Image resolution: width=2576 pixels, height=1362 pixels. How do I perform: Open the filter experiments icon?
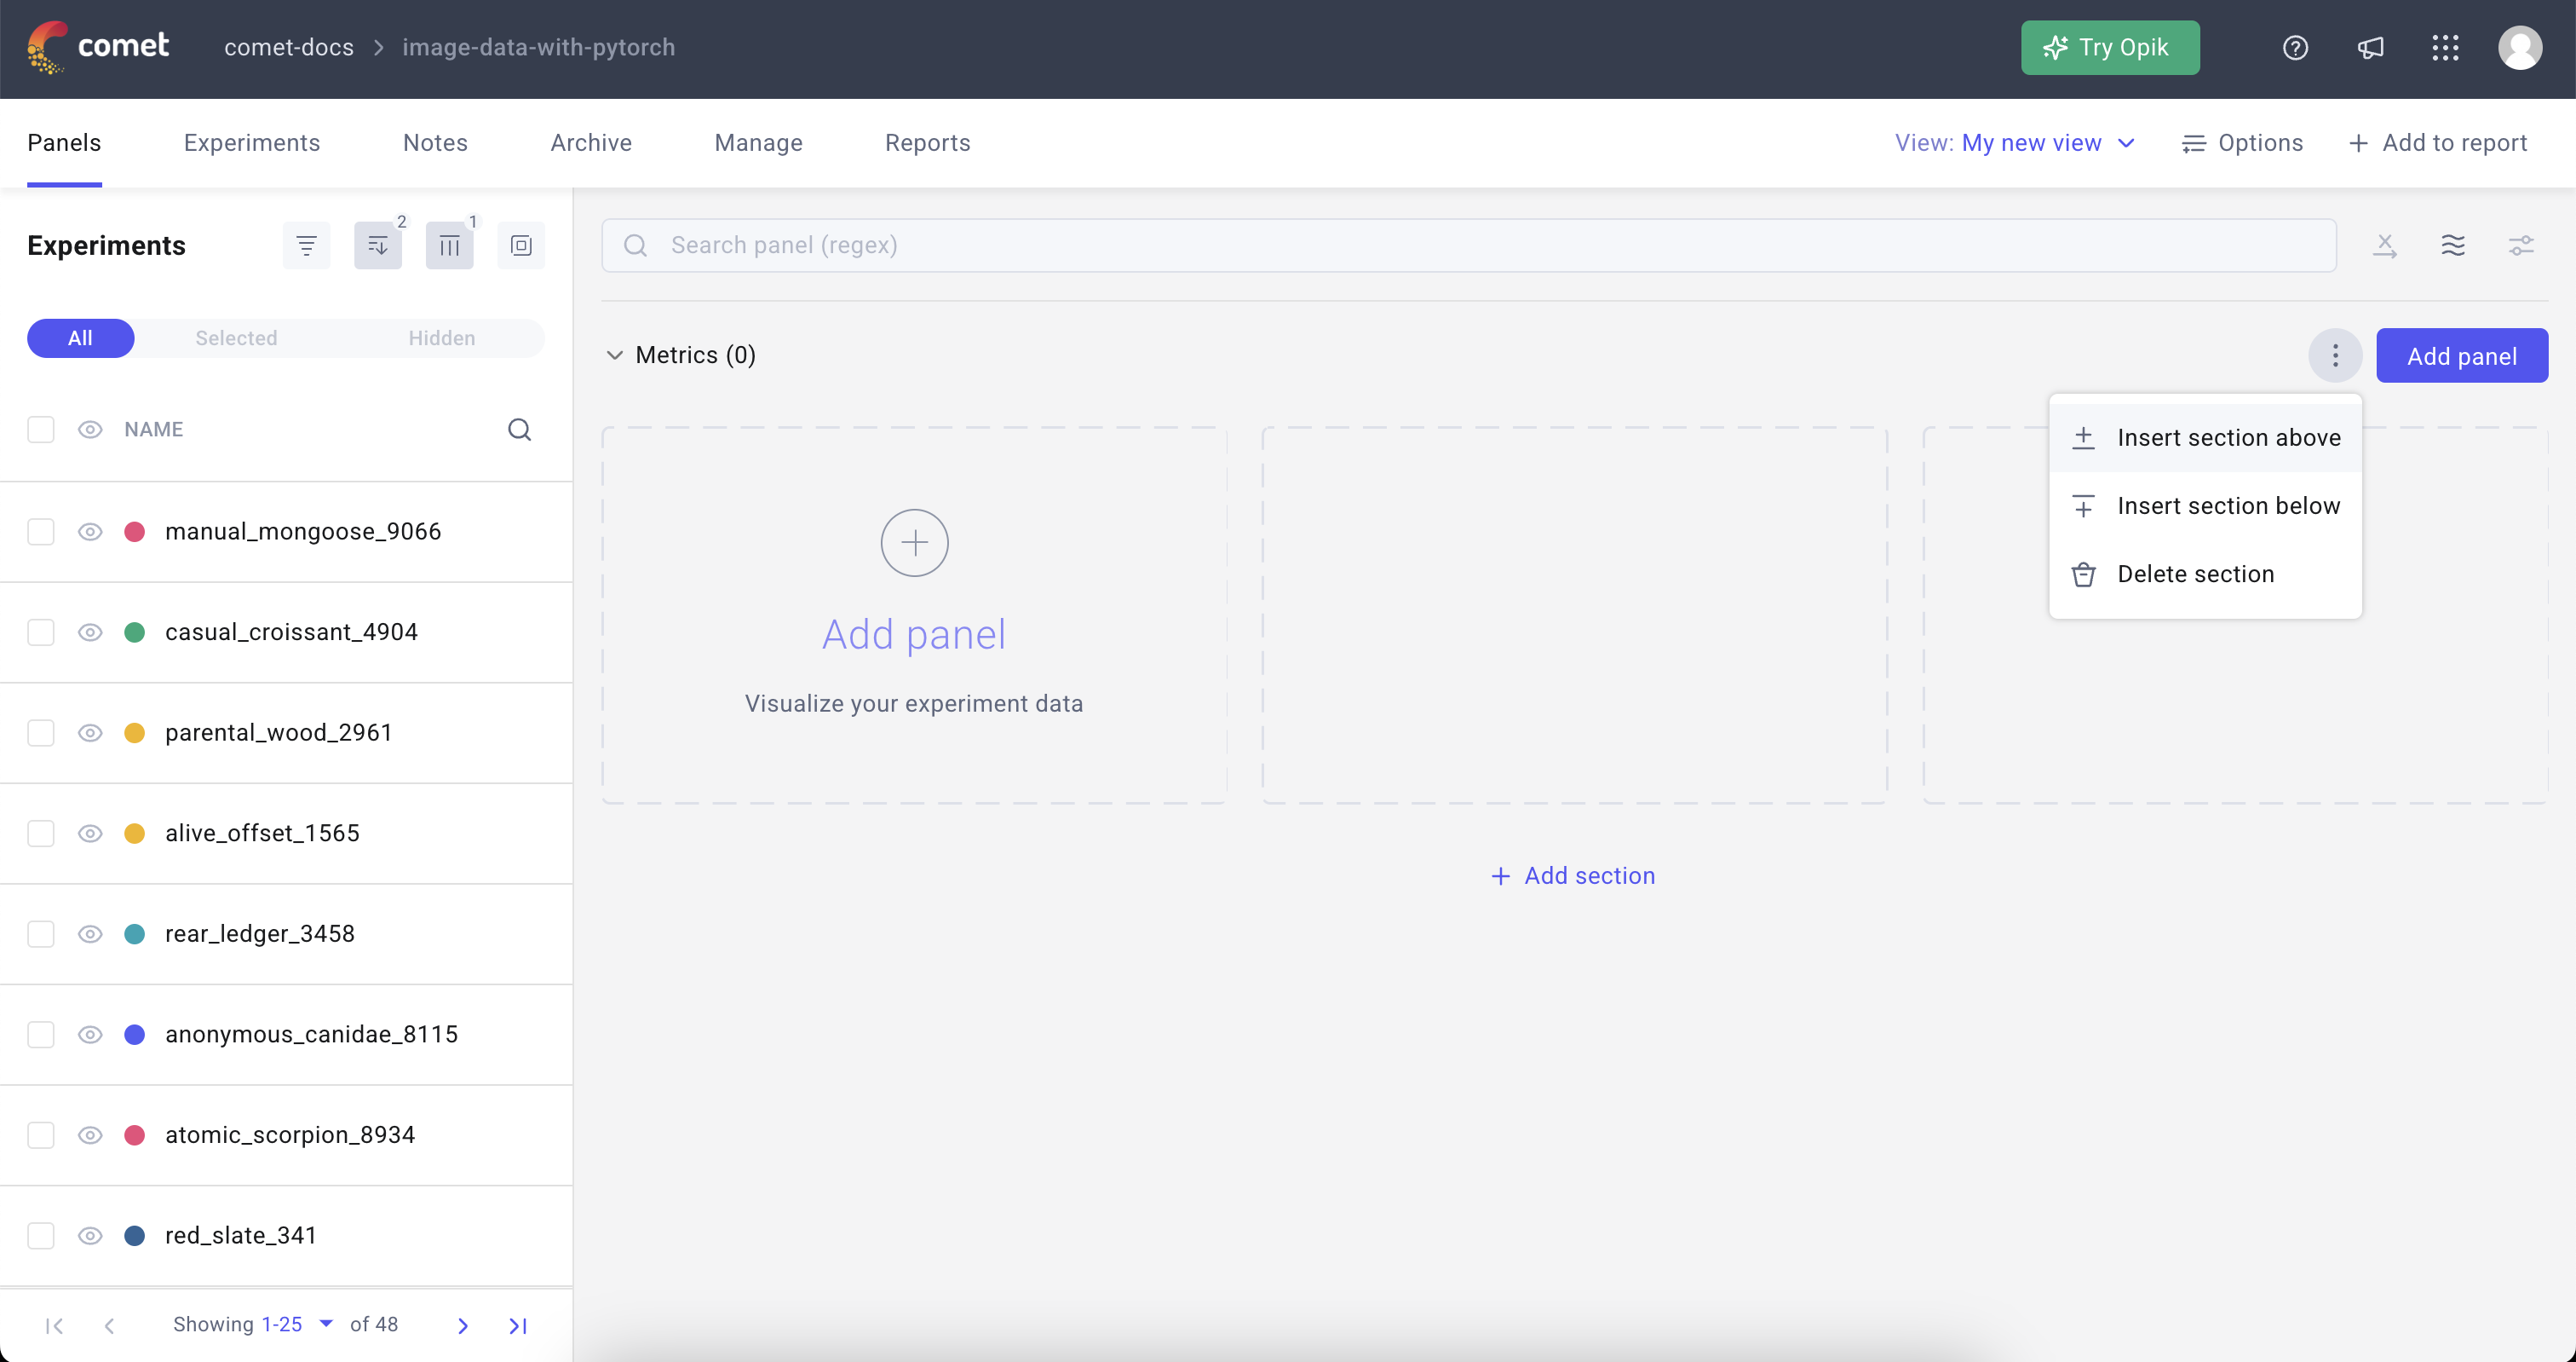(x=306, y=245)
